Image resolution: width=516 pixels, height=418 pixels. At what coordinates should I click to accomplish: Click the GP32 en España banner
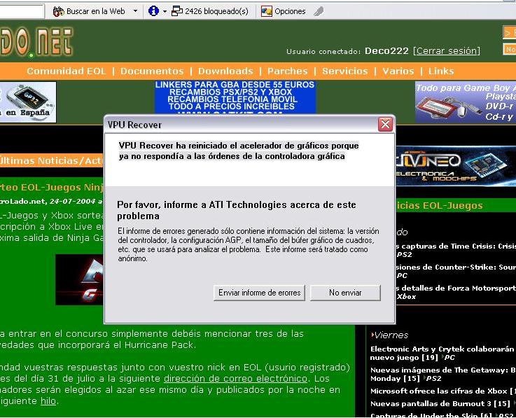(x=28, y=102)
